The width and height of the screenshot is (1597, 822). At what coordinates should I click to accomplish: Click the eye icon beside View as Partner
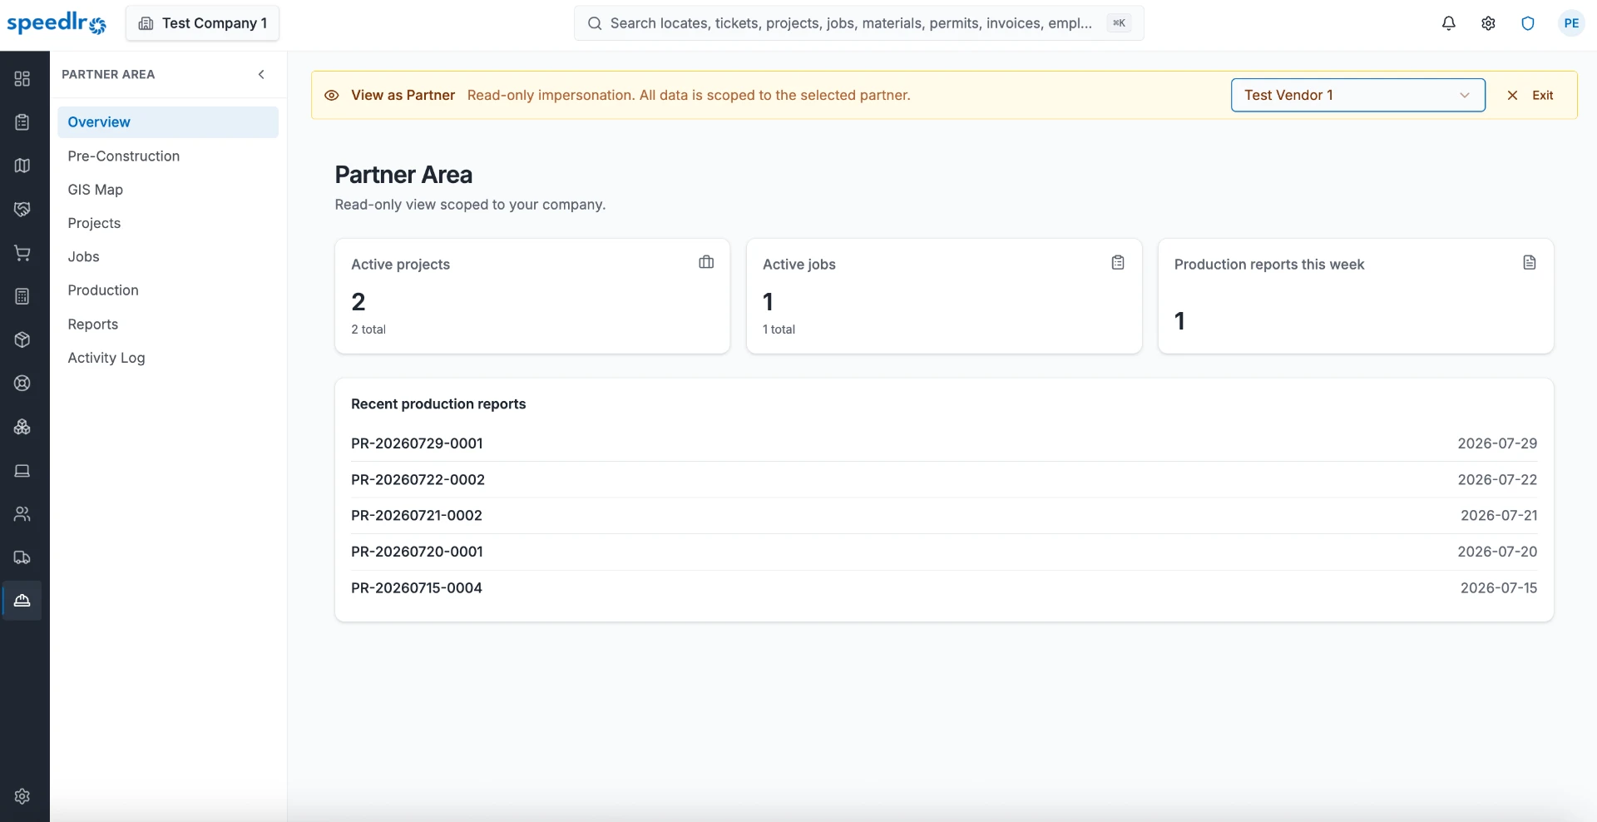click(331, 95)
